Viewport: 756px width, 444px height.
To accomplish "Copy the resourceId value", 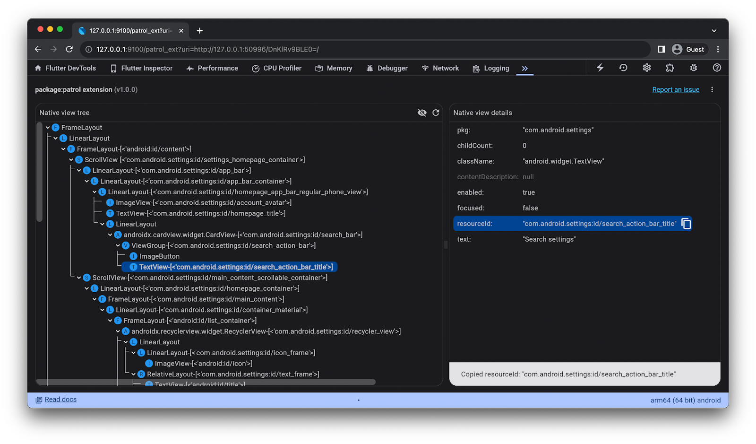I will [686, 224].
